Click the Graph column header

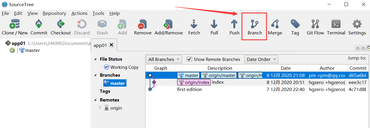click(x=160, y=68)
